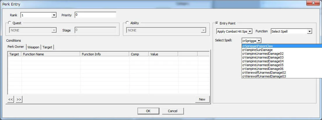Screen dimensions: 322x120
Task: Pick crWerewolfUnarmedDamage03 in the list
Action: 264,76
